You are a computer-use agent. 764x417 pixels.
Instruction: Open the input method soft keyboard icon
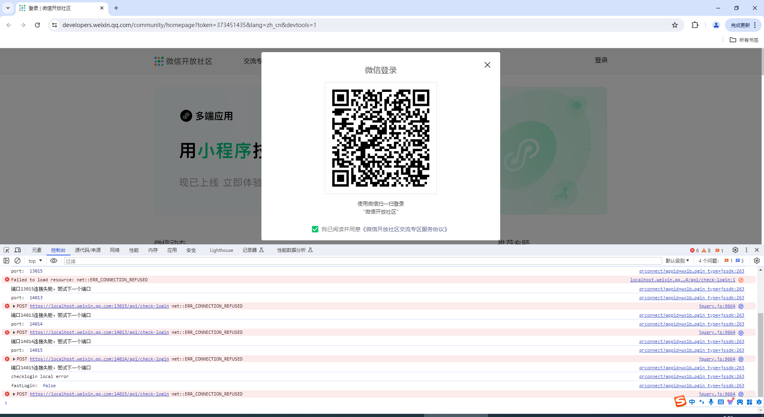[721, 402]
